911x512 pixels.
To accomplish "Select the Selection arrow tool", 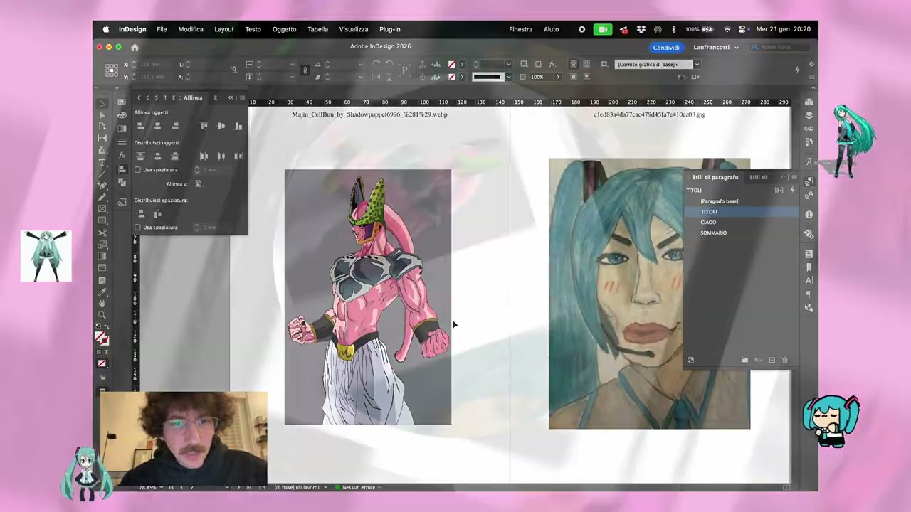I will point(102,104).
